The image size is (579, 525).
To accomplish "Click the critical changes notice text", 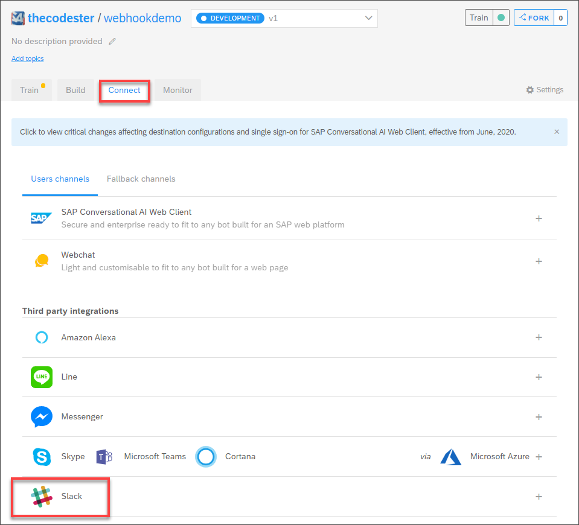I will (x=267, y=132).
